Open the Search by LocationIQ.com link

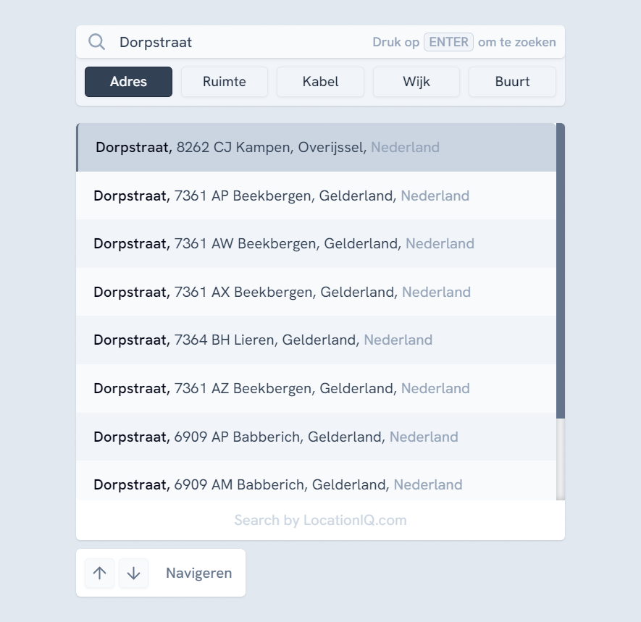click(320, 521)
